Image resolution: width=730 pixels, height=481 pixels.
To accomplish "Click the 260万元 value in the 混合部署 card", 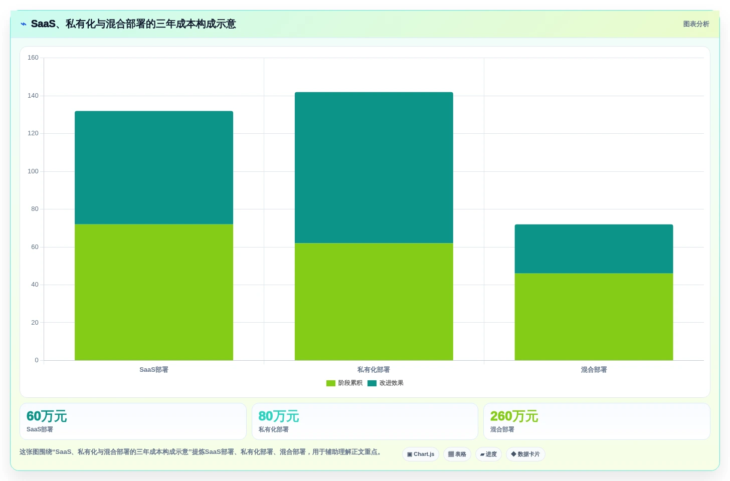I will tap(514, 416).
